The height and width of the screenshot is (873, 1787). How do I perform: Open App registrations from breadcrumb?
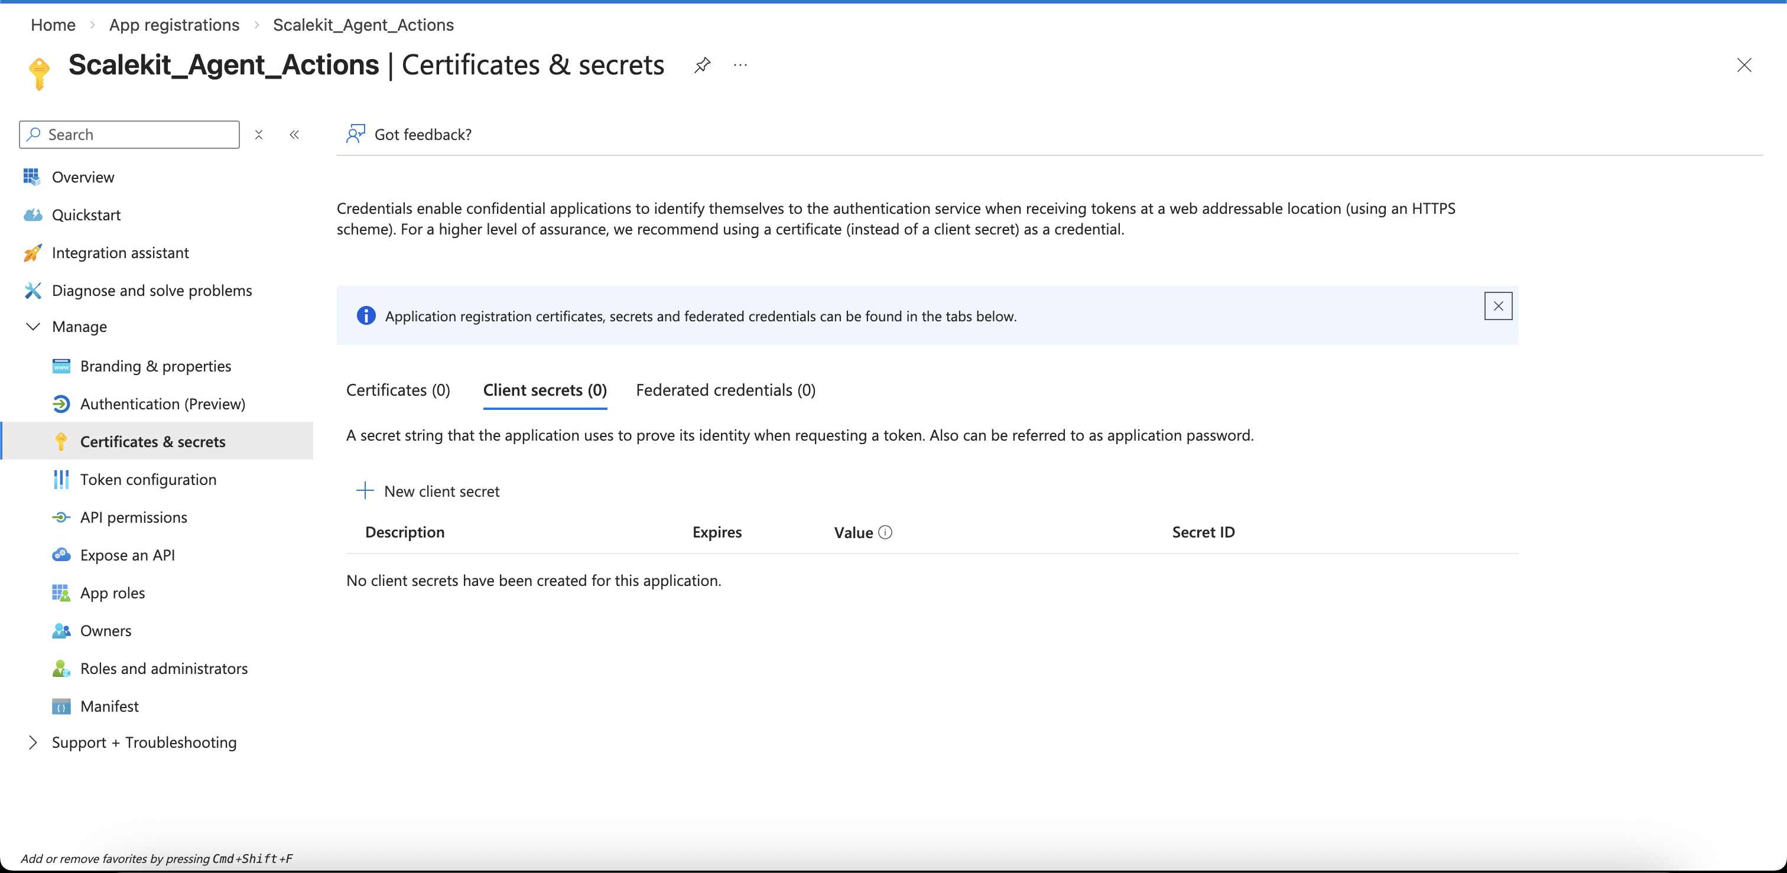(173, 25)
